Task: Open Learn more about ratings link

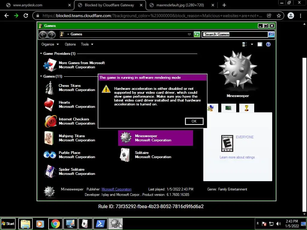Action: point(237,157)
